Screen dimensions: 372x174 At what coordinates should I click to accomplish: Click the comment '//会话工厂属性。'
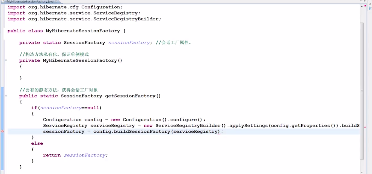point(174,43)
